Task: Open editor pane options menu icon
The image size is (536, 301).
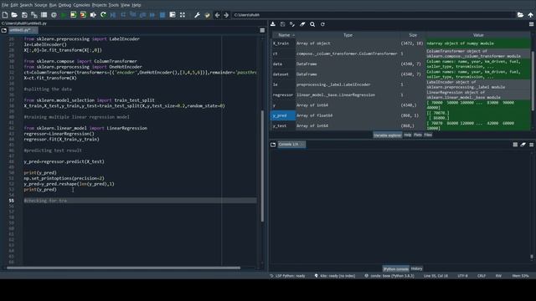Action: tap(262, 30)
